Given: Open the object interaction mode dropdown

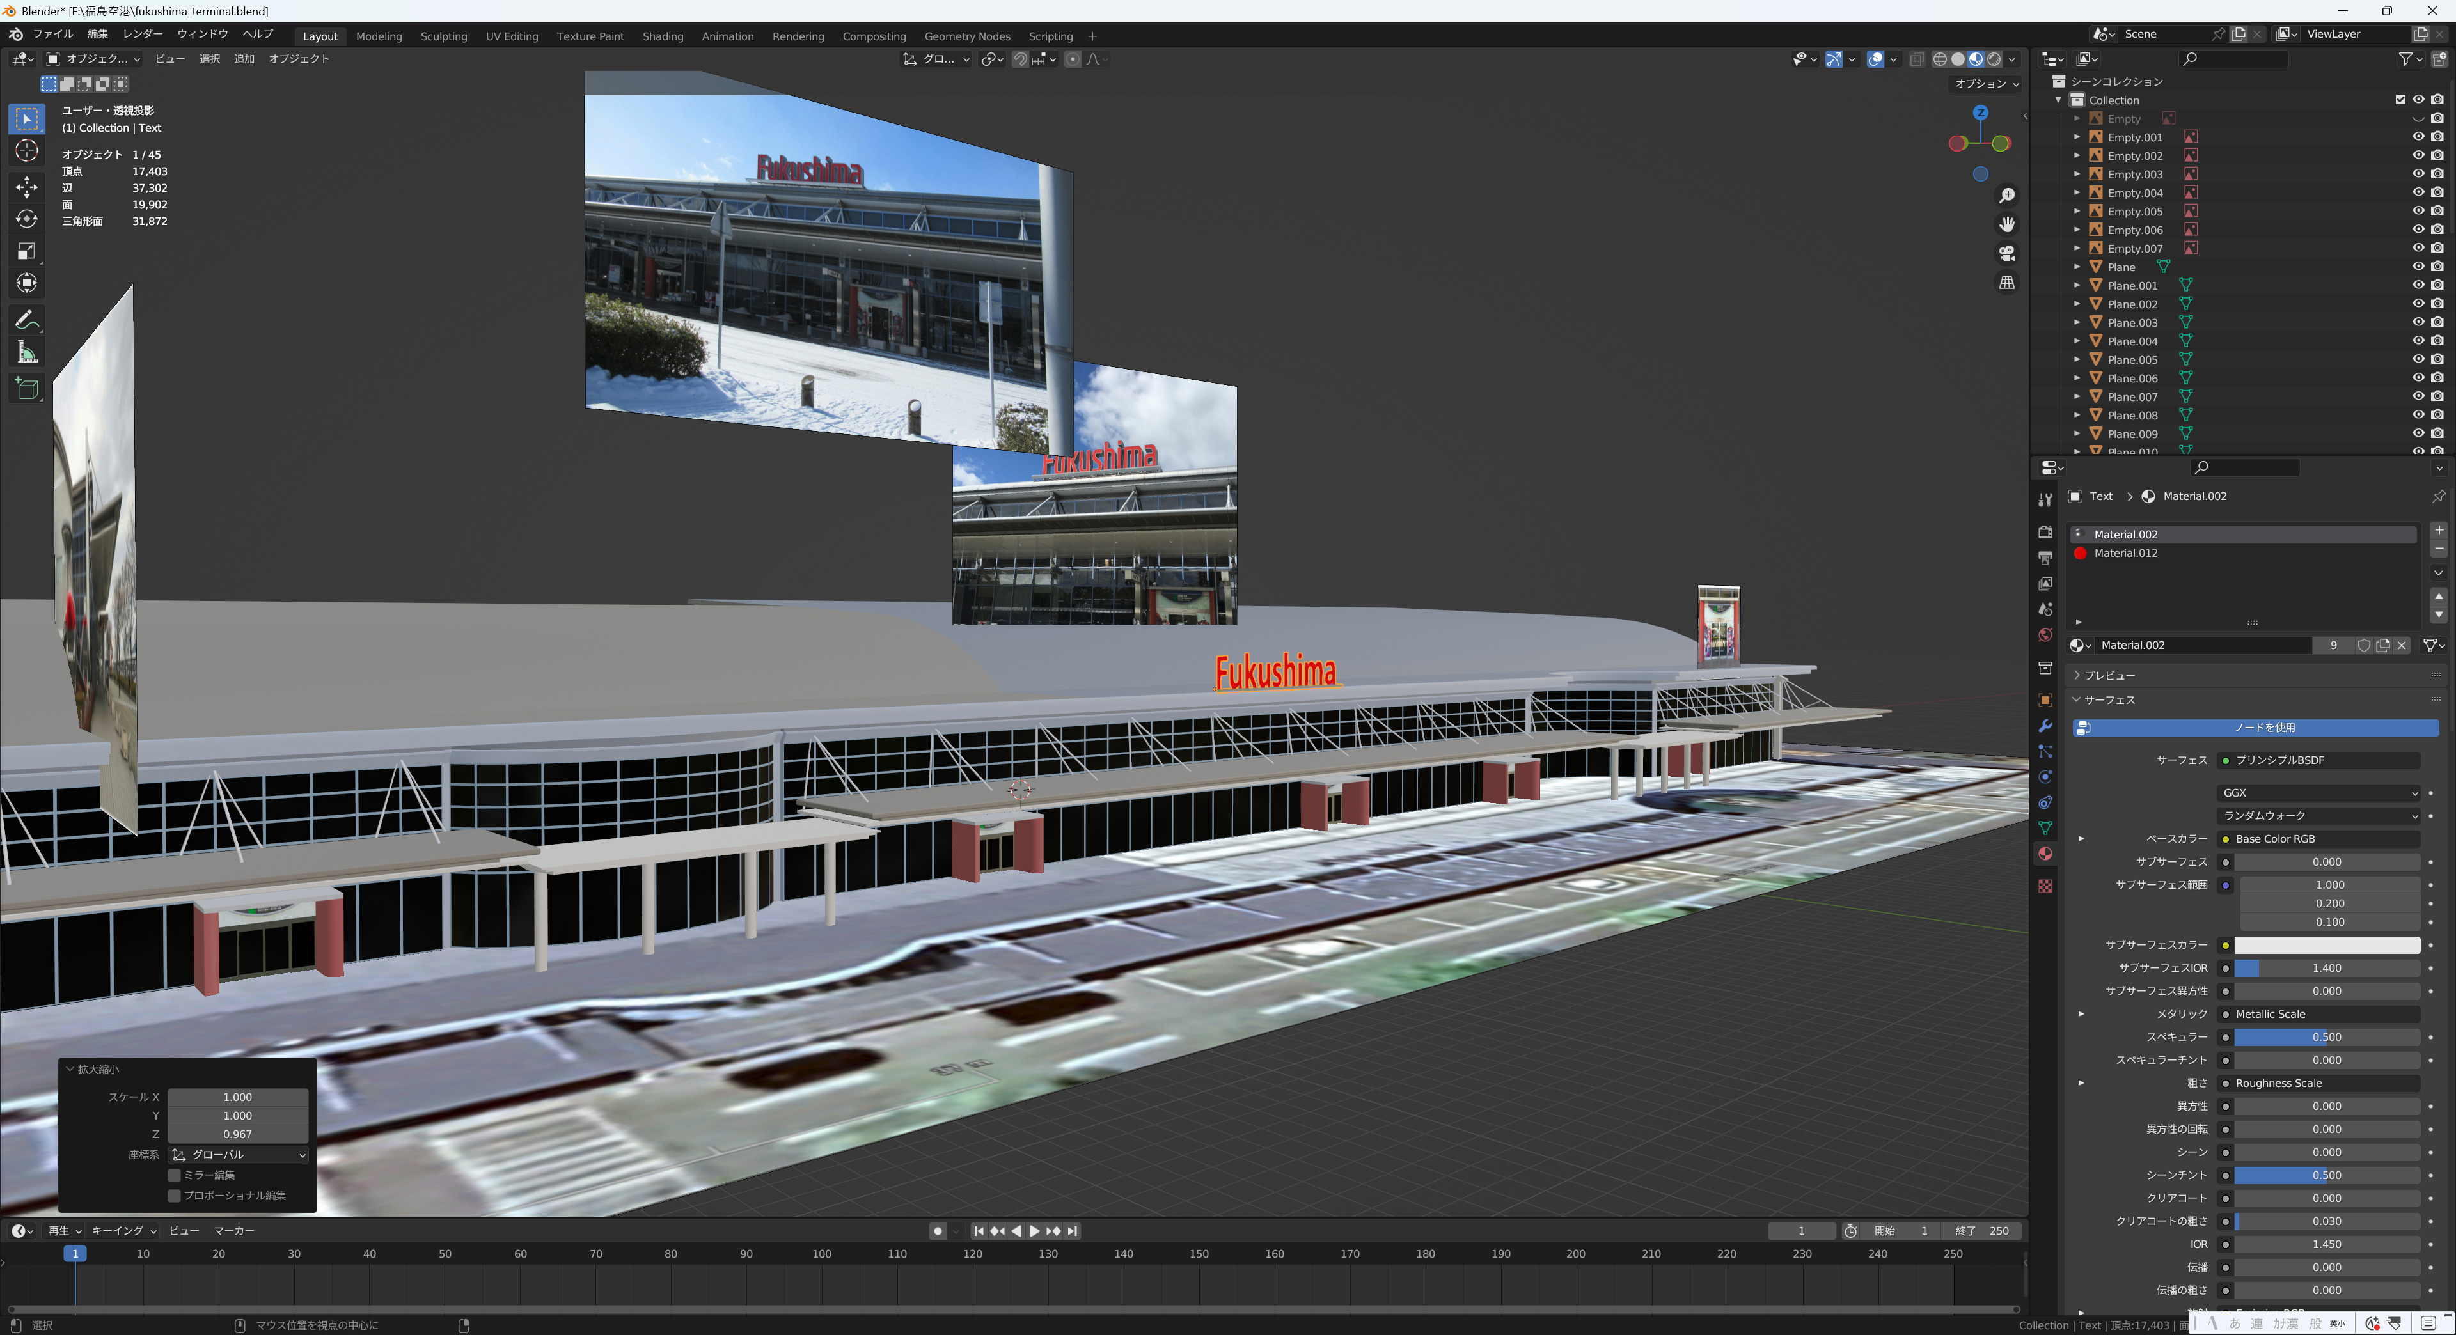Looking at the screenshot, I should pos(93,59).
